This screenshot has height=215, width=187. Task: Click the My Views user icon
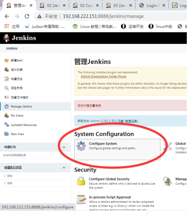tap(6, 115)
